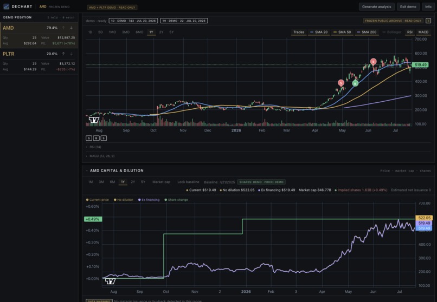This screenshot has width=437, height=302.
Task: Click the green B buy marker on chart
Action: tap(355, 83)
